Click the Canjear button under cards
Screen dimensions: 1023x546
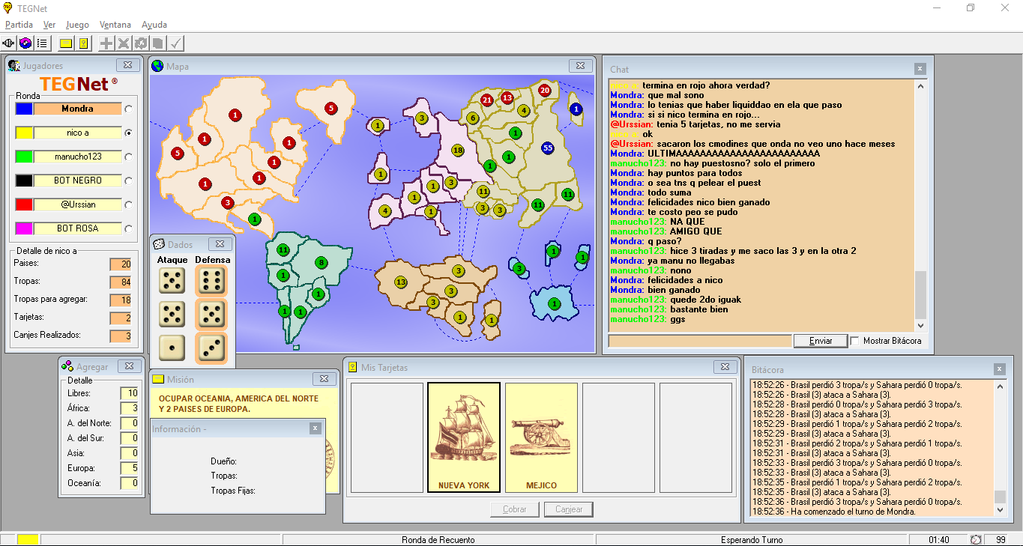[569, 509]
